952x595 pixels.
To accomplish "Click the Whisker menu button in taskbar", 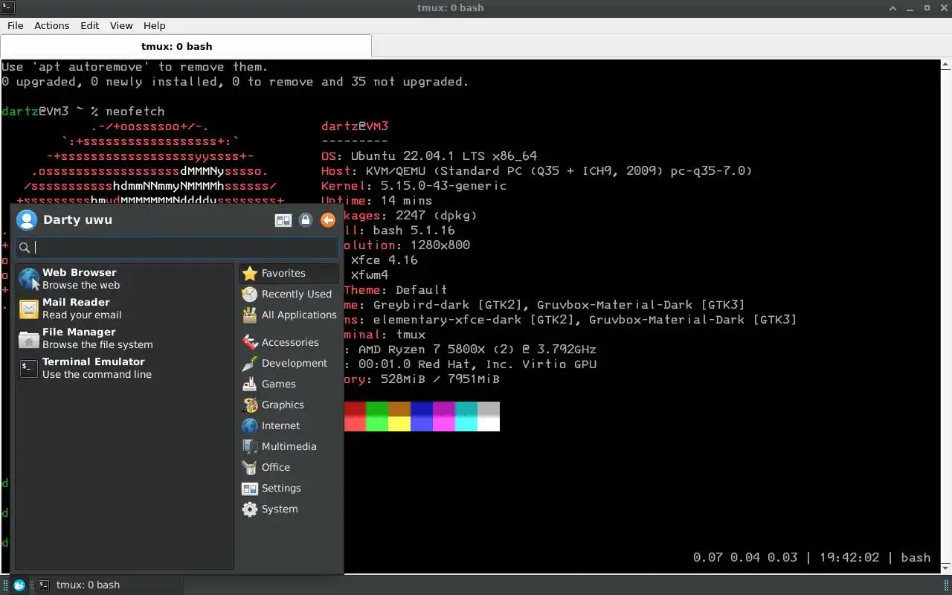I will click(19, 585).
